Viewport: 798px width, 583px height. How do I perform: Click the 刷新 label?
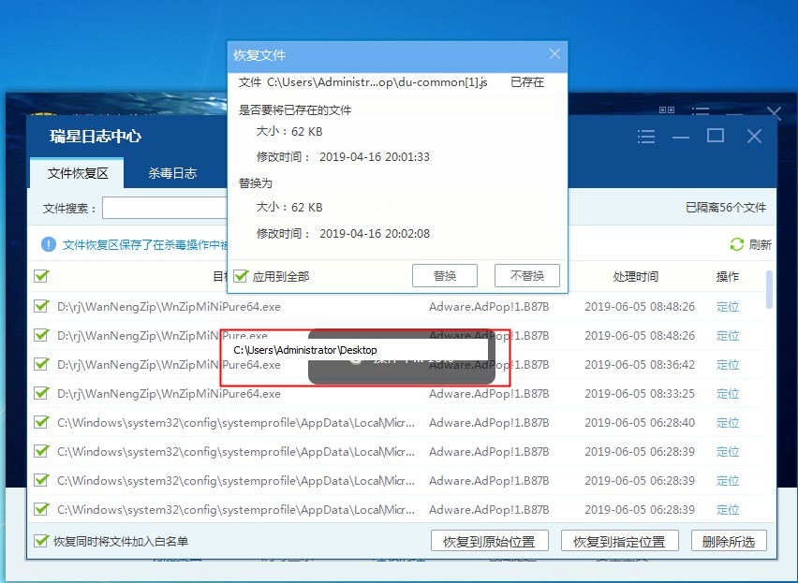pyautogui.click(x=760, y=244)
